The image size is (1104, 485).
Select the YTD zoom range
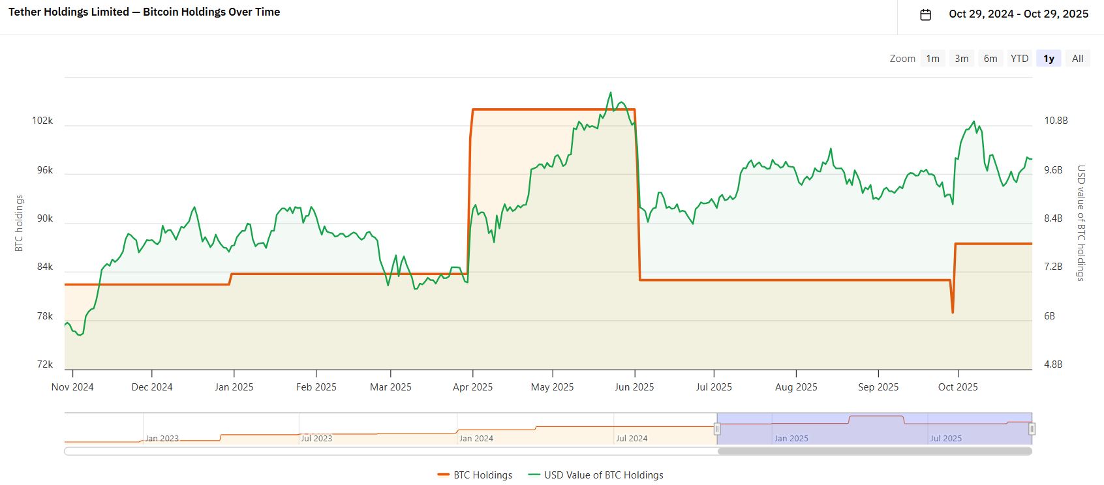coord(1020,59)
